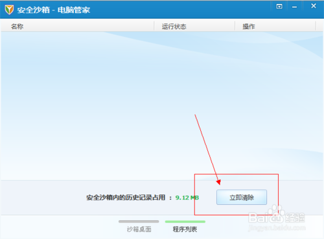Click the 安全沙箱内的历史记录占用 label
Screen dimensions: 324x239
[x=126, y=198]
